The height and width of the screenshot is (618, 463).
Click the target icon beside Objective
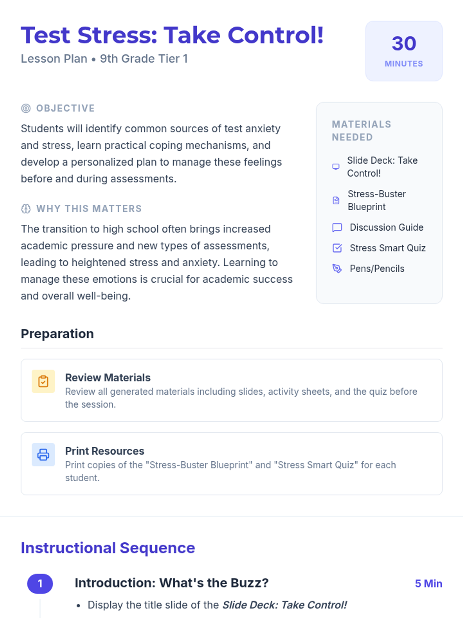point(26,108)
